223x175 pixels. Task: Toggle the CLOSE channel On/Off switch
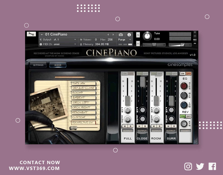coord(142,74)
